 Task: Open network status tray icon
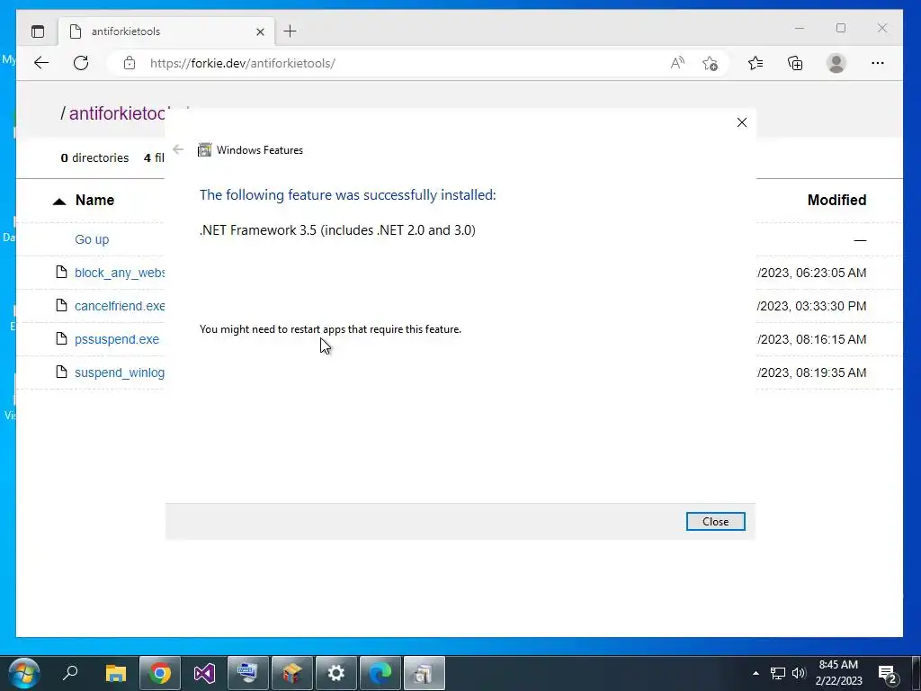point(778,673)
